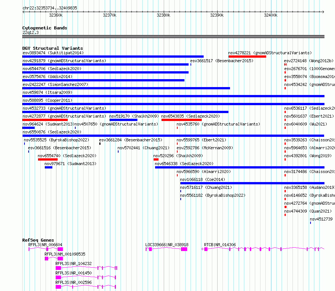This screenshot has height=291, width=335.
Task: Click the red nsv6543835 (Sedlazeck2020) bar
Action: [x=181, y=120]
